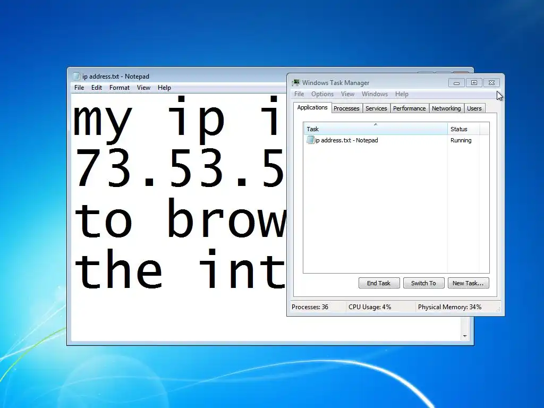
Task: Open Task Manager's Windows menu
Action: click(x=375, y=94)
